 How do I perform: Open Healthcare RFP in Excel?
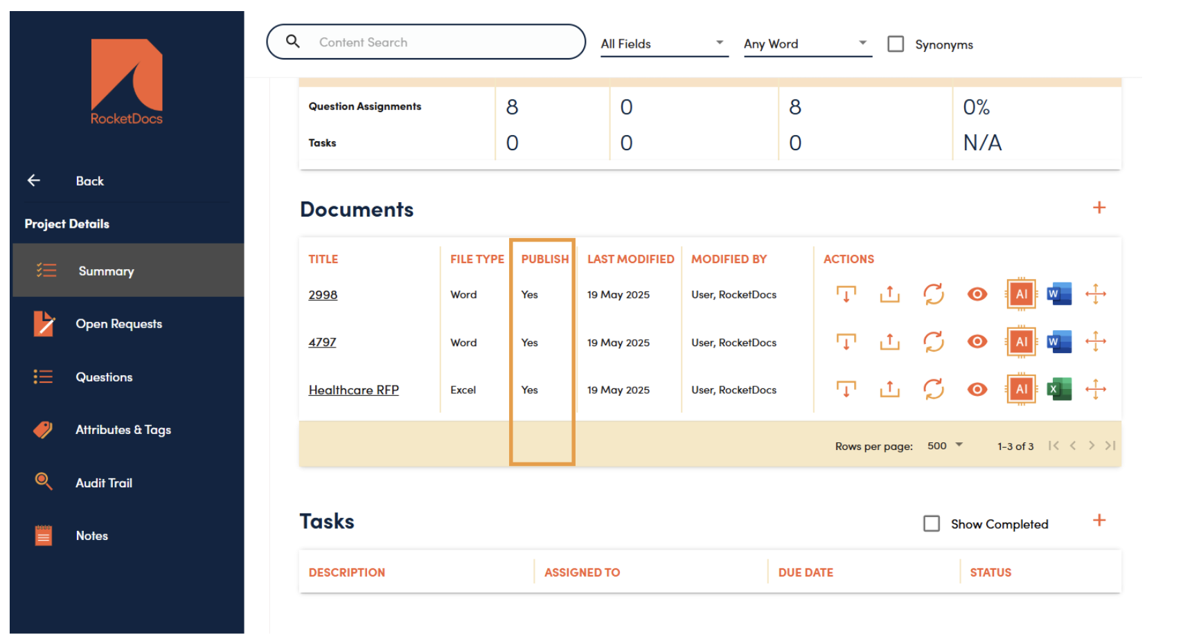pyautogui.click(x=1059, y=389)
